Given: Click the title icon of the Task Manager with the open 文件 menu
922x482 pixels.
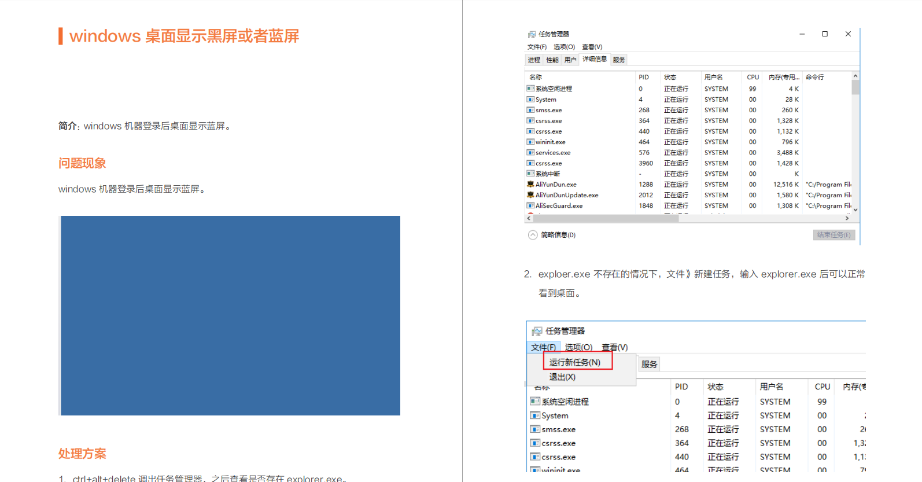Looking at the screenshot, I should (537, 331).
